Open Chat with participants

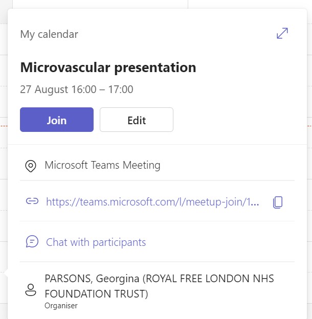pos(96,242)
